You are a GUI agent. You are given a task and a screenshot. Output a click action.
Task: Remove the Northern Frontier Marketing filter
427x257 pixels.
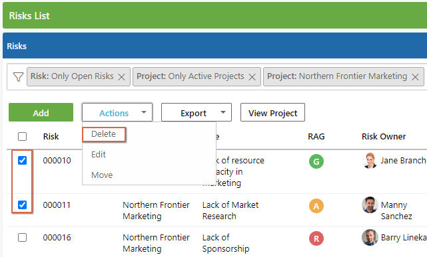pos(415,77)
